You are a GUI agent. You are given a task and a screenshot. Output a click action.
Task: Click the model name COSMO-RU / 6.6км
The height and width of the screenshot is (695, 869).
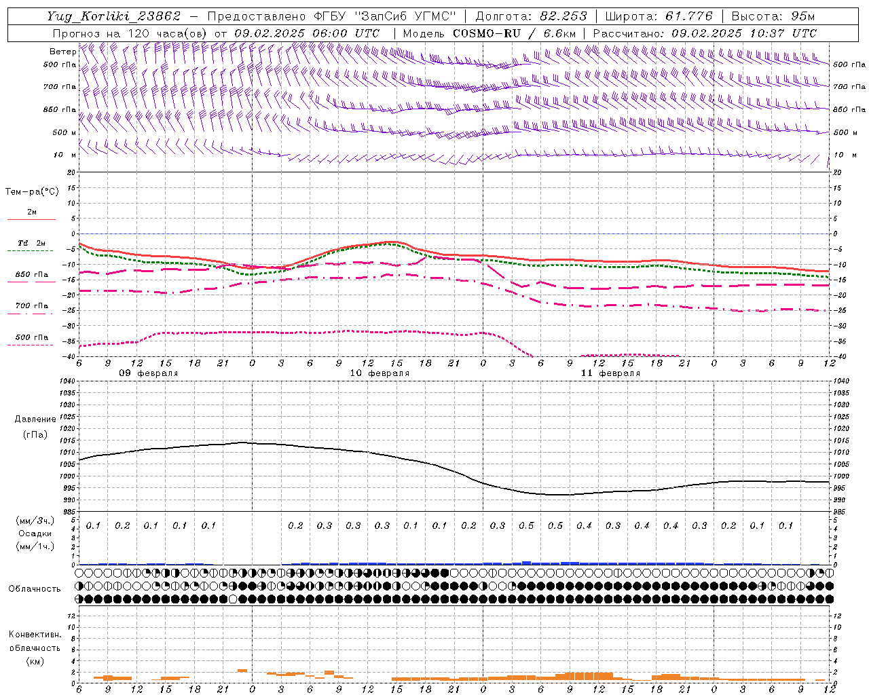[515, 33]
